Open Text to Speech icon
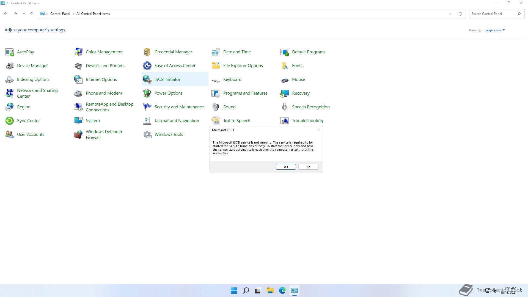528x297 pixels. (x=216, y=121)
